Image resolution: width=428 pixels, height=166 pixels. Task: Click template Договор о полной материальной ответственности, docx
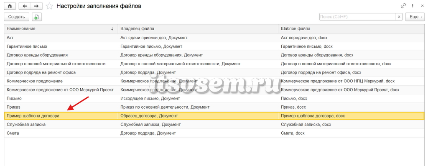tap(336, 64)
